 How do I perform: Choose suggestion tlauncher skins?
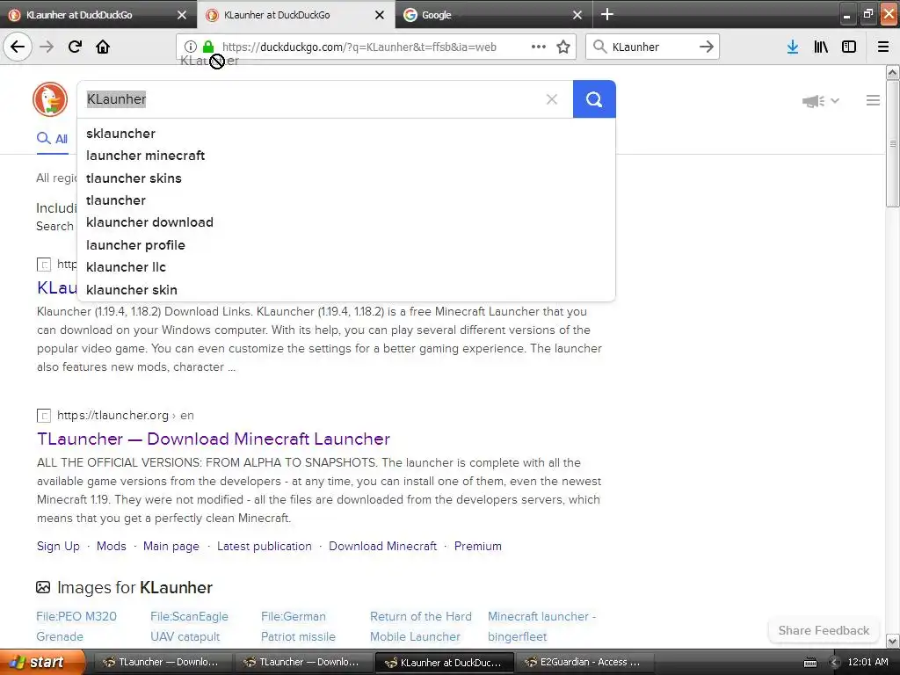346,178
